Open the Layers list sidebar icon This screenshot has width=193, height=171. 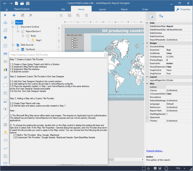click(x=5, y=37)
